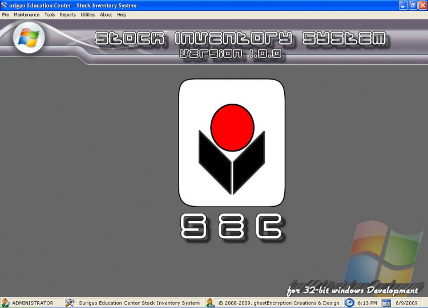Open the About menu
Viewport: 428px width, 308px height.
click(106, 15)
